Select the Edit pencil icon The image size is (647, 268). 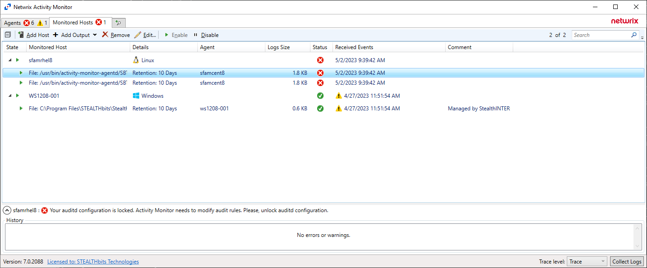138,35
